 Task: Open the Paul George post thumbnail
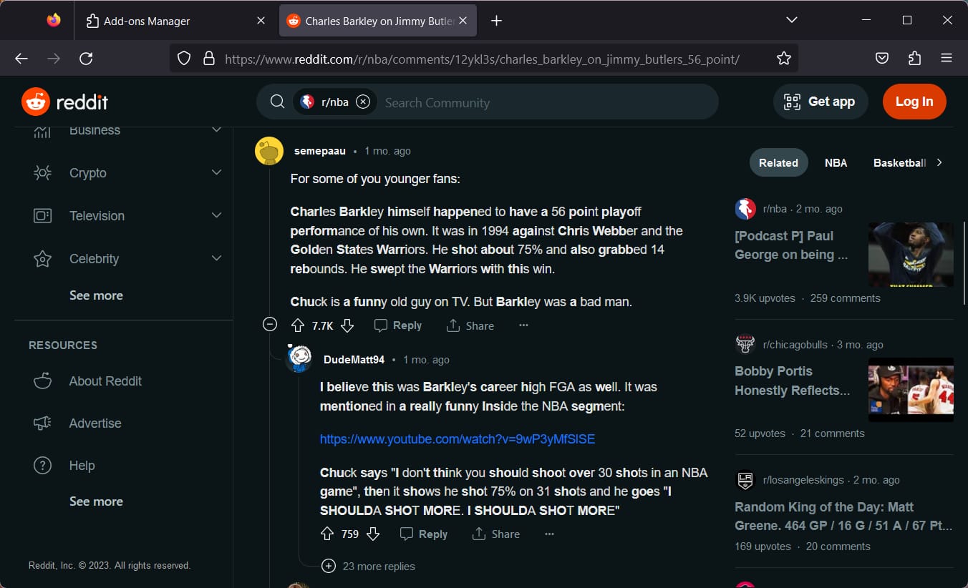(911, 255)
